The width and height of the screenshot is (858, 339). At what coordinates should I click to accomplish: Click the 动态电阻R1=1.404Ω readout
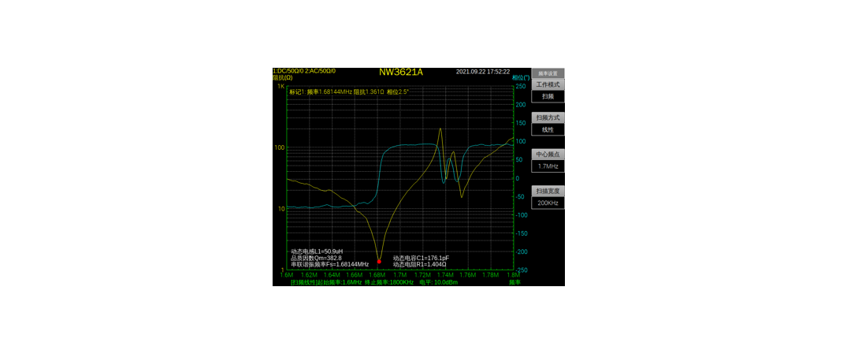pyautogui.click(x=420, y=265)
